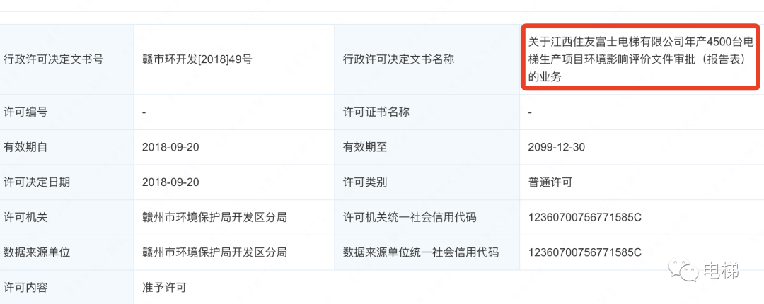The width and height of the screenshot is (764, 304).
Task: Click the 准予许可 permit content value
Action: [163, 288]
